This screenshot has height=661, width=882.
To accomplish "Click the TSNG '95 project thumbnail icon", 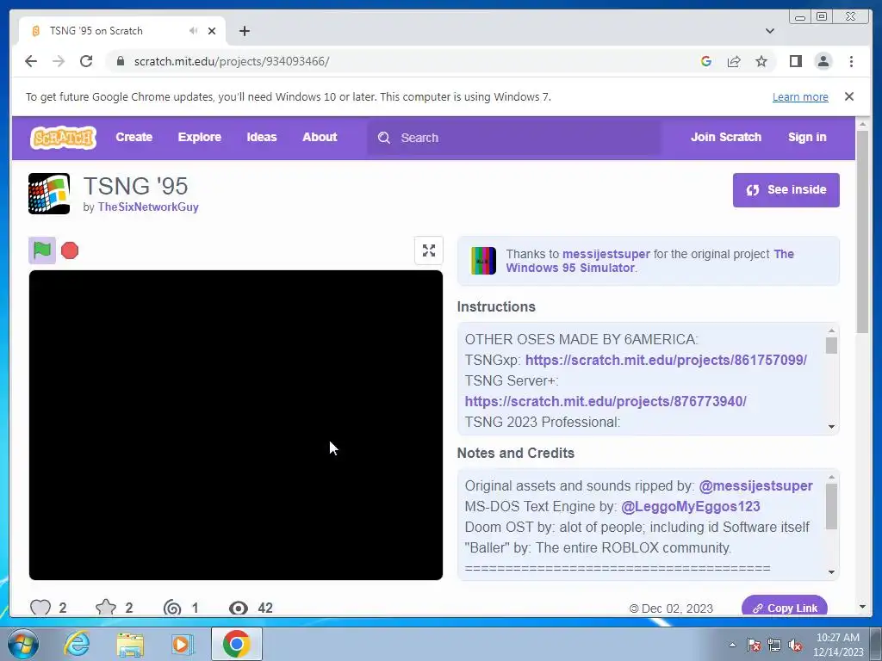I will tap(49, 194).
